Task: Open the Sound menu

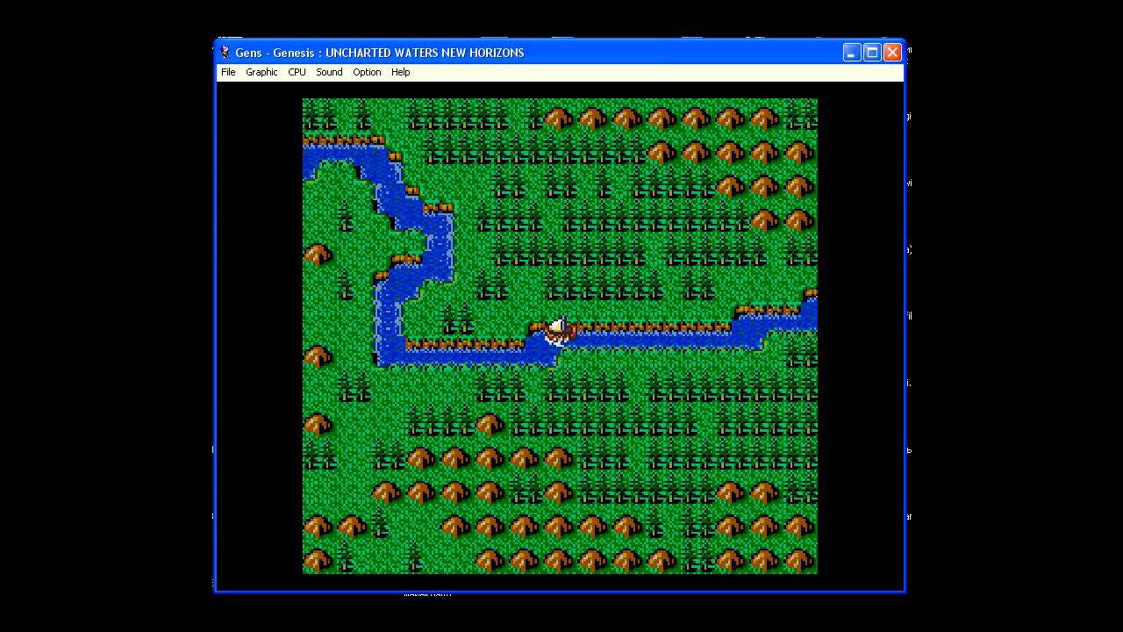Action: 329,72
